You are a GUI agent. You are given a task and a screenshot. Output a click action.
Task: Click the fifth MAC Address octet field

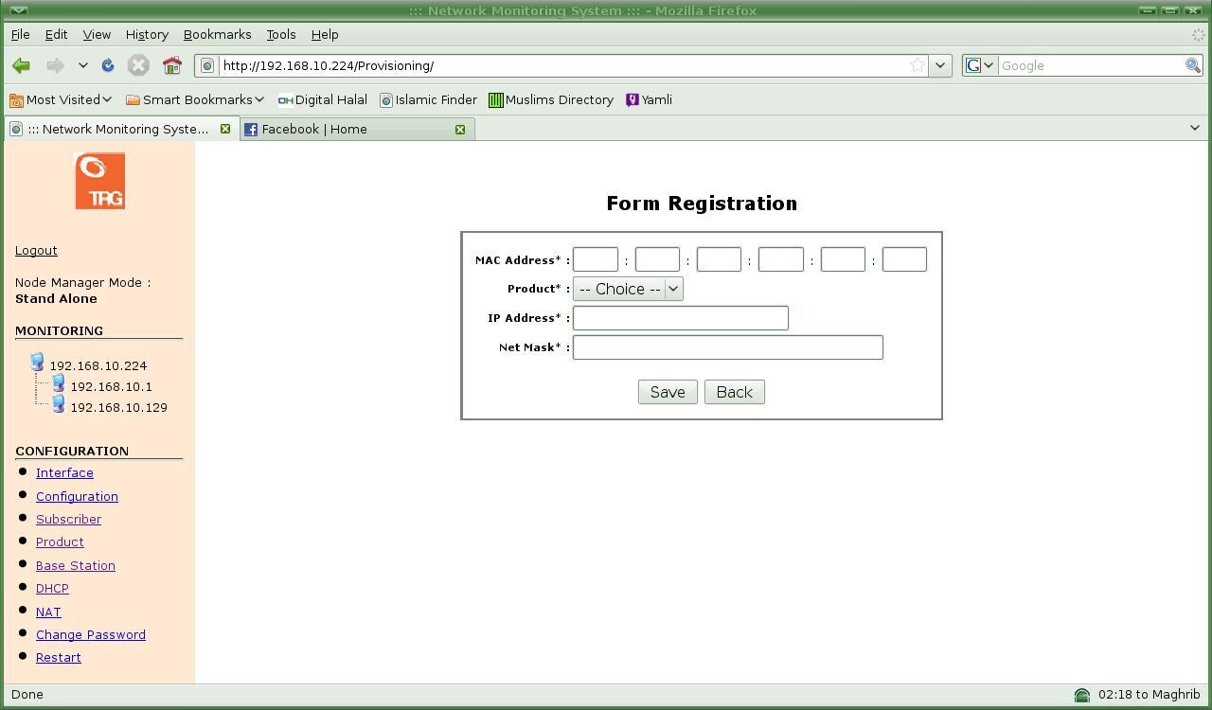click(843, 259)
